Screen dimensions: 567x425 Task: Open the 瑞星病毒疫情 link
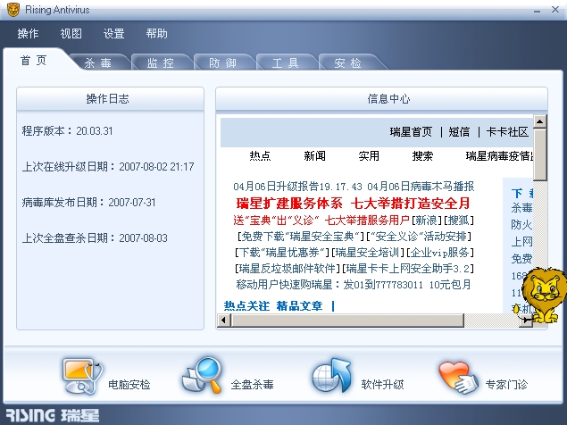pyautogui.click(x=499, y=156)
